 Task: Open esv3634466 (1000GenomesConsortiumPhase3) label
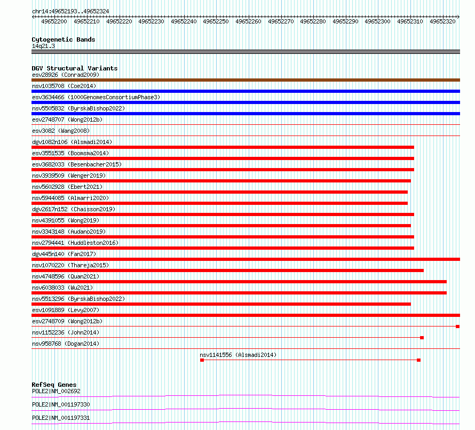pyautogui.click(x=96, y=97)
